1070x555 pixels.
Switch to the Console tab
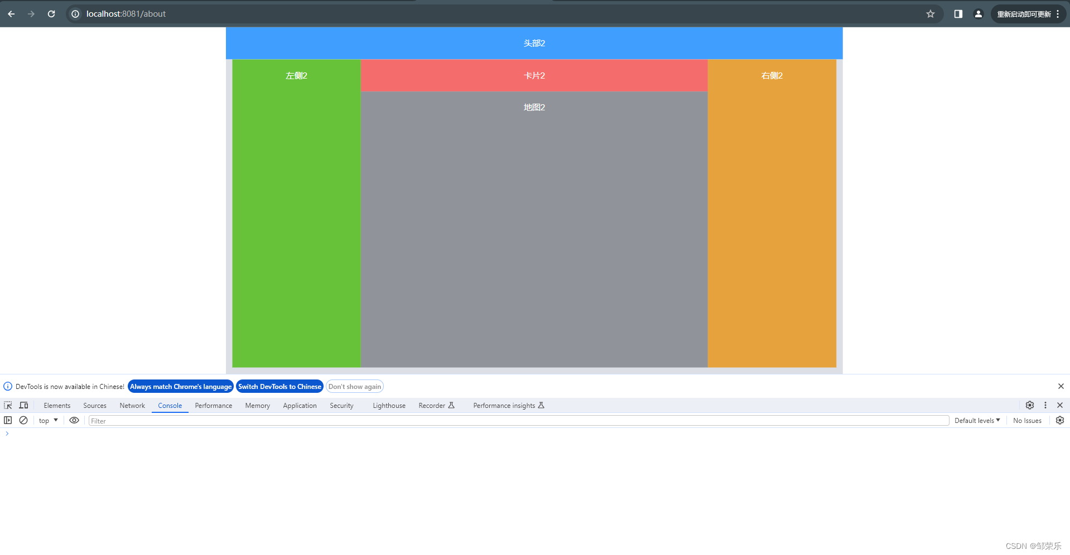coord(170,406)
